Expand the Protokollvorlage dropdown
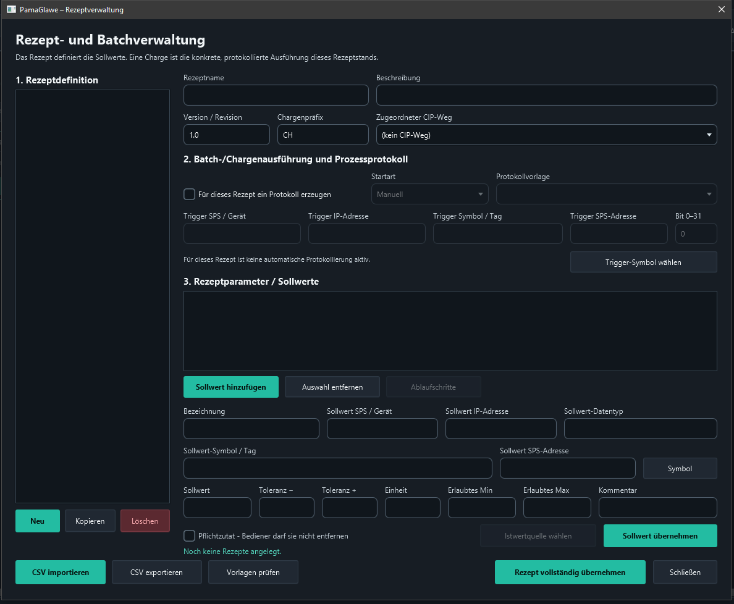734x604 pixels. point(606,194)
